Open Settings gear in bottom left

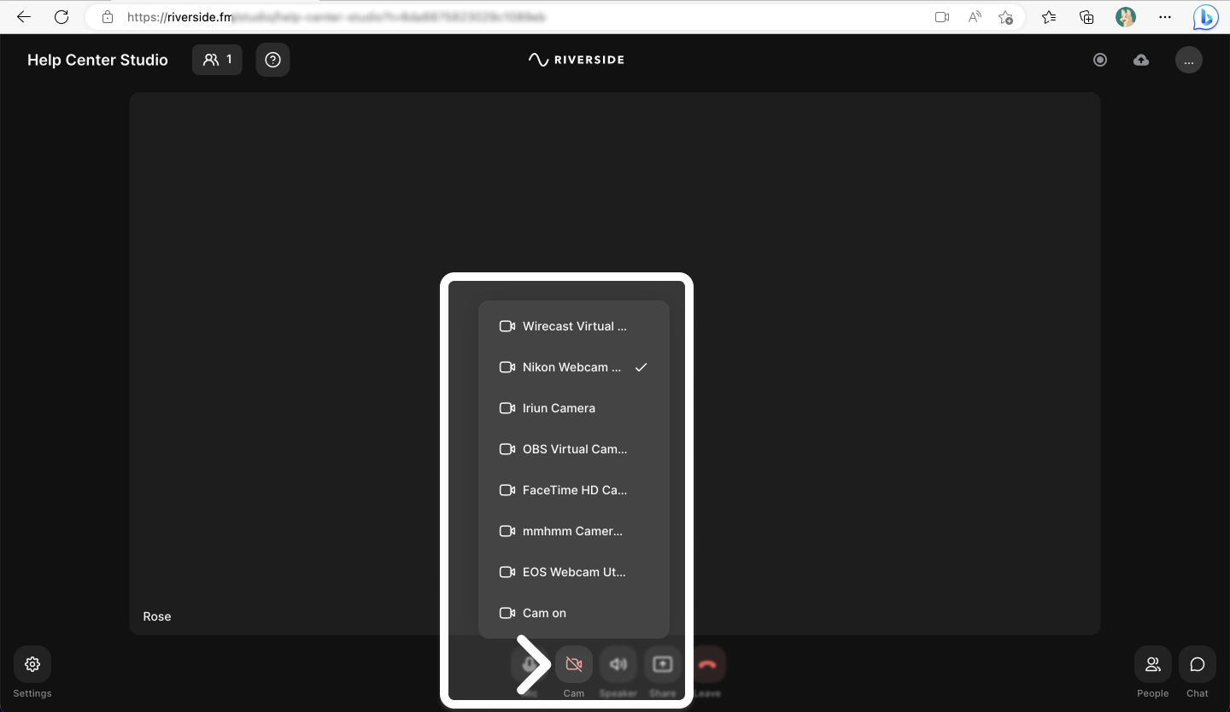pos(32,664)
